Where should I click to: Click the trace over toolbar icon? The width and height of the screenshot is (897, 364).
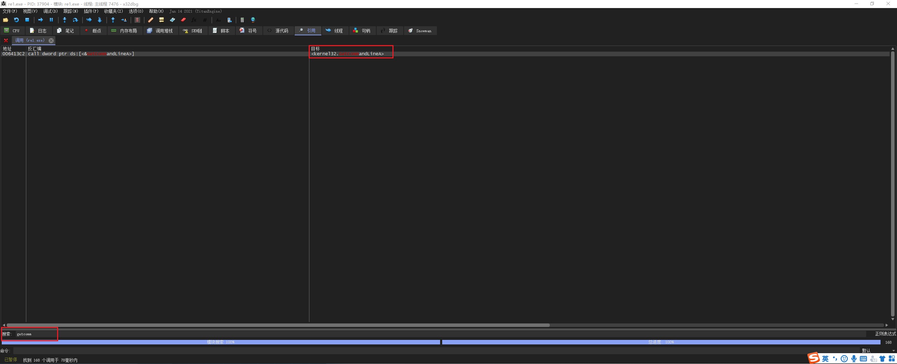(100, 20)
